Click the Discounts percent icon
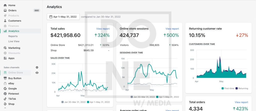Viewport: 256px width, 111px height. (x=5, y=53)
